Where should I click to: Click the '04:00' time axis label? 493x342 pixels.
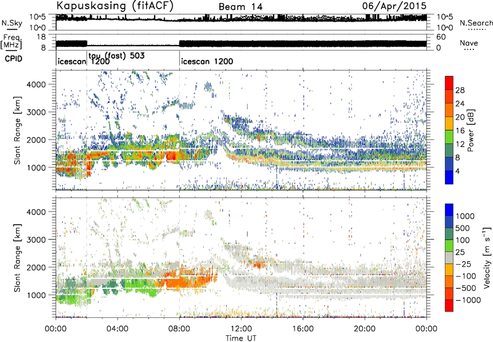click(x=117, y=329)
